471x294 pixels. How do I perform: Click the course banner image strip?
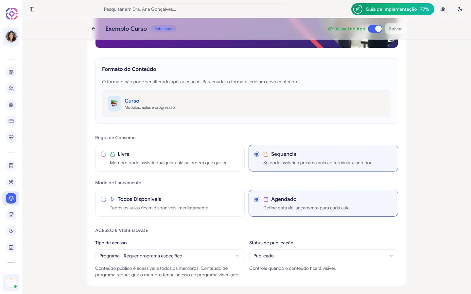pos(247,43)
